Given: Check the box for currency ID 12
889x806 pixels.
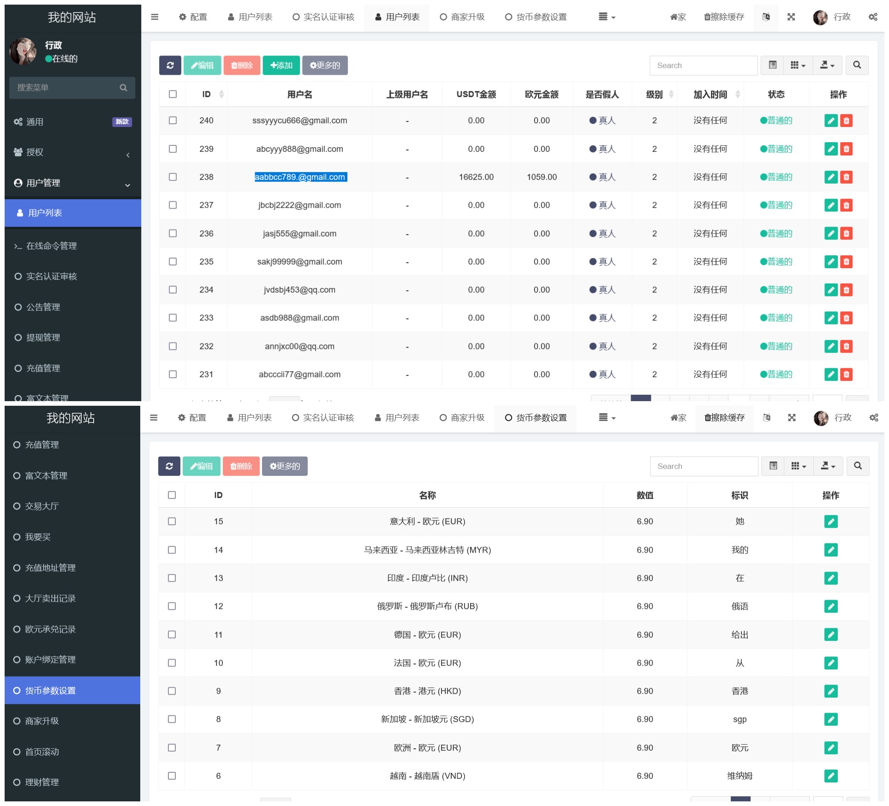Looking at the screenshot, I should point(172,607).
